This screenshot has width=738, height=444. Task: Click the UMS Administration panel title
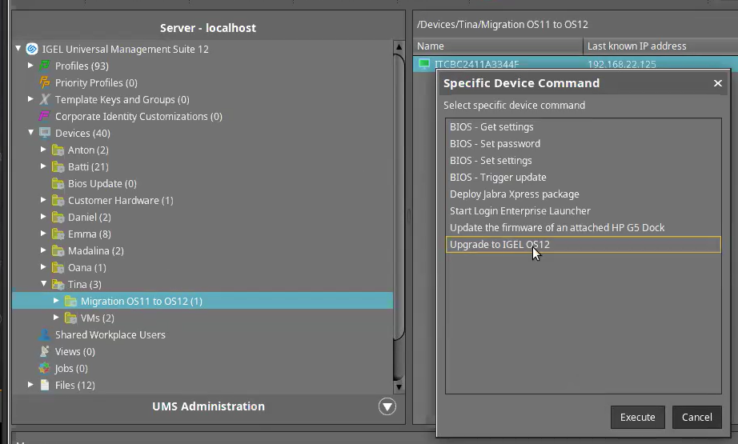[x=208, y=406]
